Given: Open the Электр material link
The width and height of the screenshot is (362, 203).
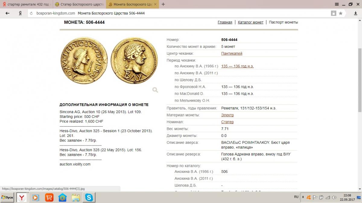Looking at the screenshot, I should point(227,115).
